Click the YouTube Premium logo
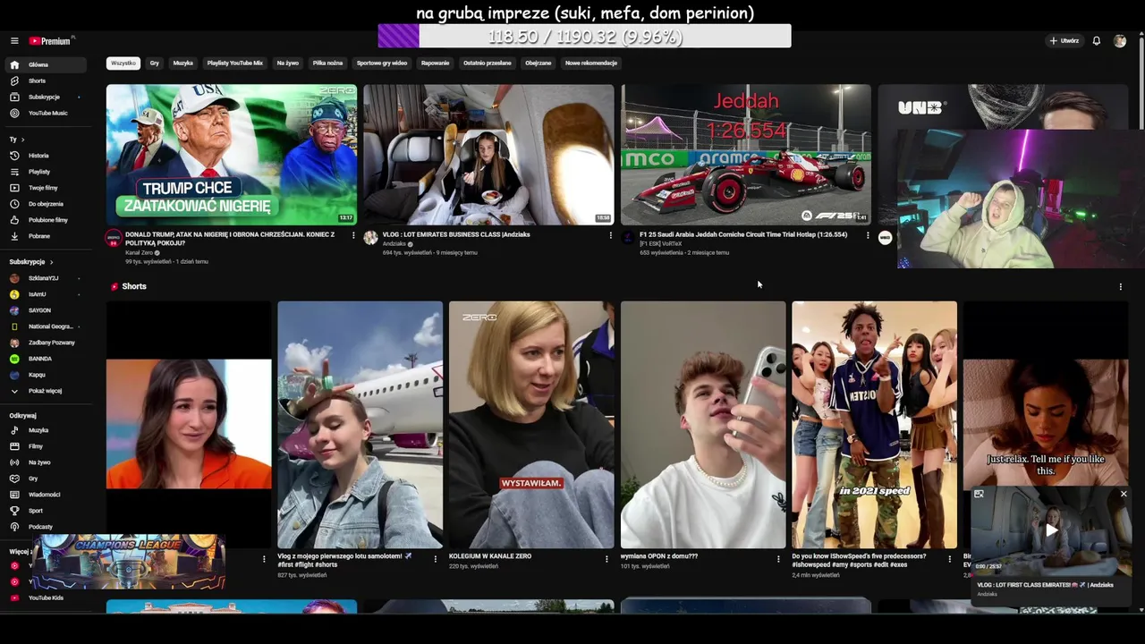 (51, 41)
